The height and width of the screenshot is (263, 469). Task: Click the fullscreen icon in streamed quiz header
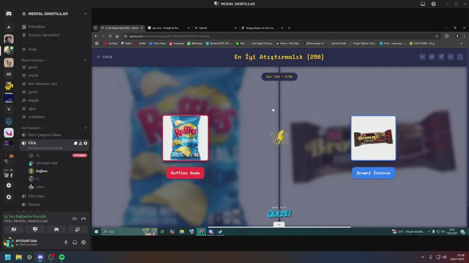460,57
